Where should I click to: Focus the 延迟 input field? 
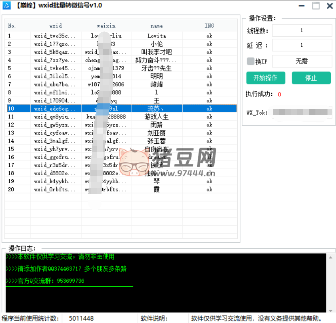coord(302,46)
